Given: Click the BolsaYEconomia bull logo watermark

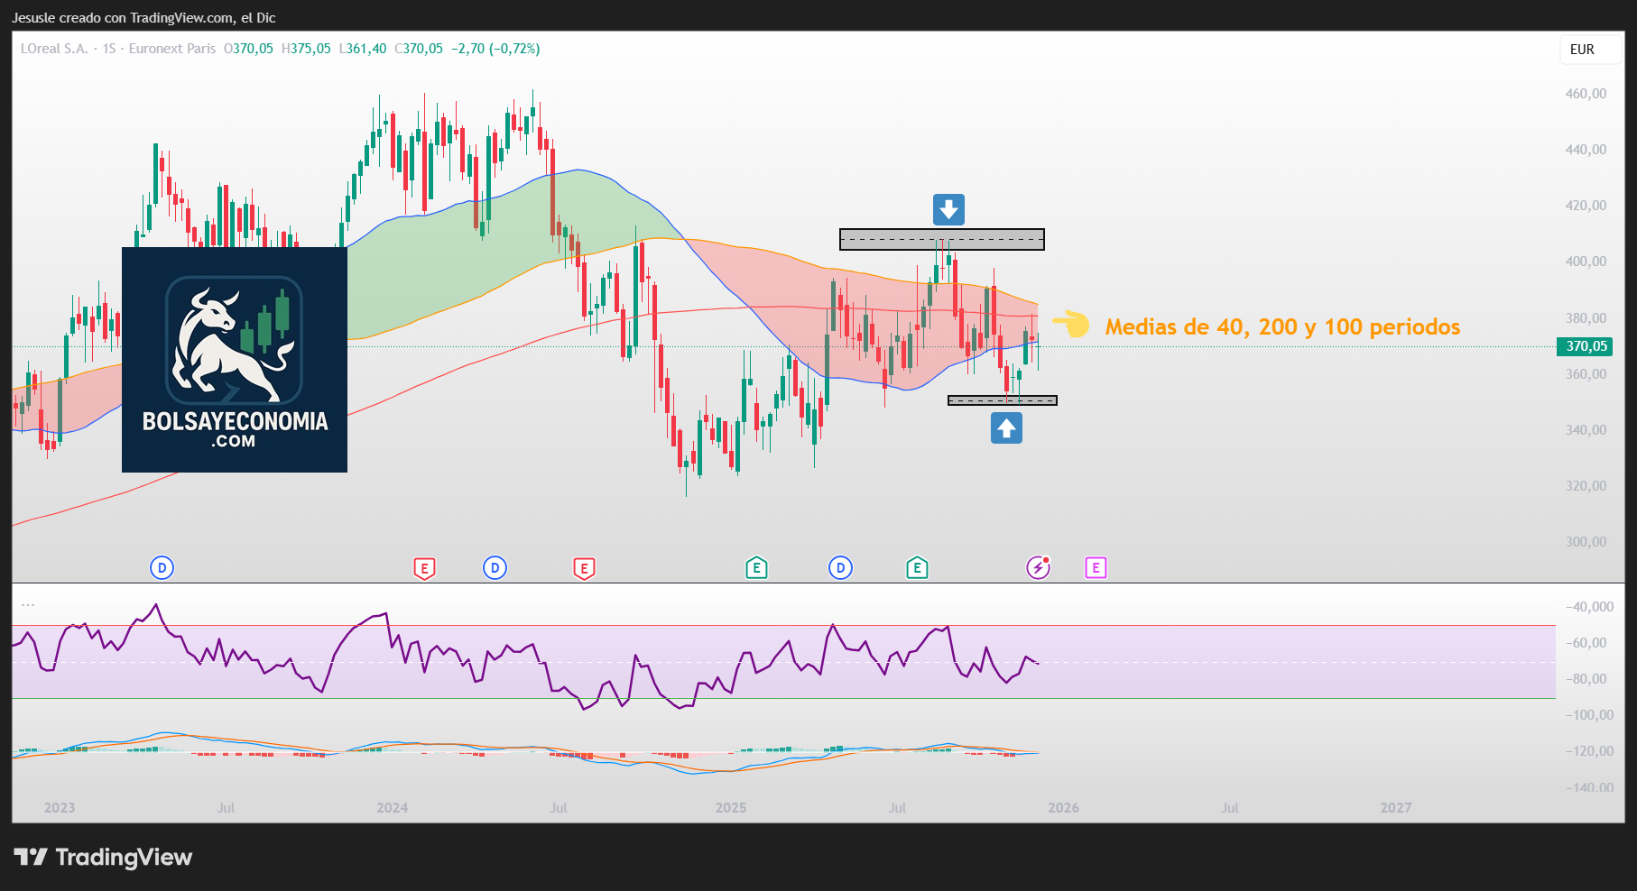Looking at the screenshot, I should [233, 341].
